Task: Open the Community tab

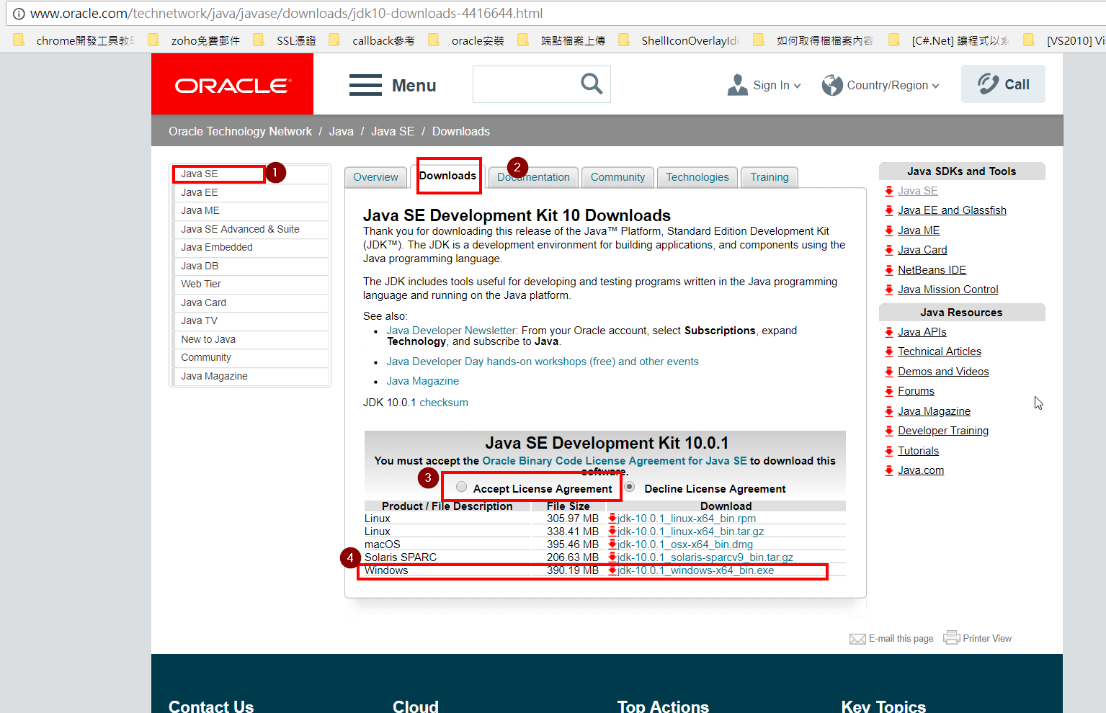Action: 617,177
